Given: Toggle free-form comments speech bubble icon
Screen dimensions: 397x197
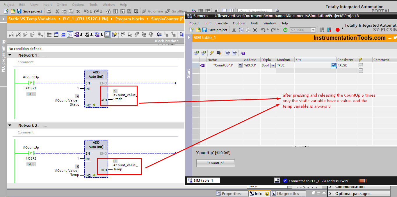Looking at the screenshot, I should (x=70, y=35).
